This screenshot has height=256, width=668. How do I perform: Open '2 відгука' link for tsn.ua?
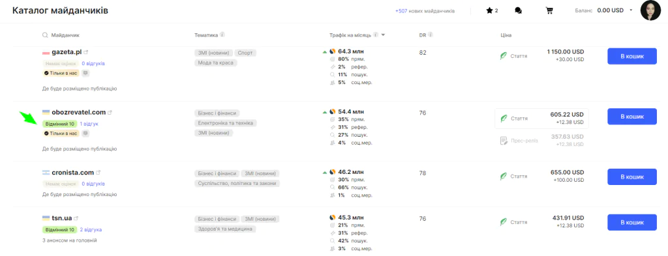point(91,230)
